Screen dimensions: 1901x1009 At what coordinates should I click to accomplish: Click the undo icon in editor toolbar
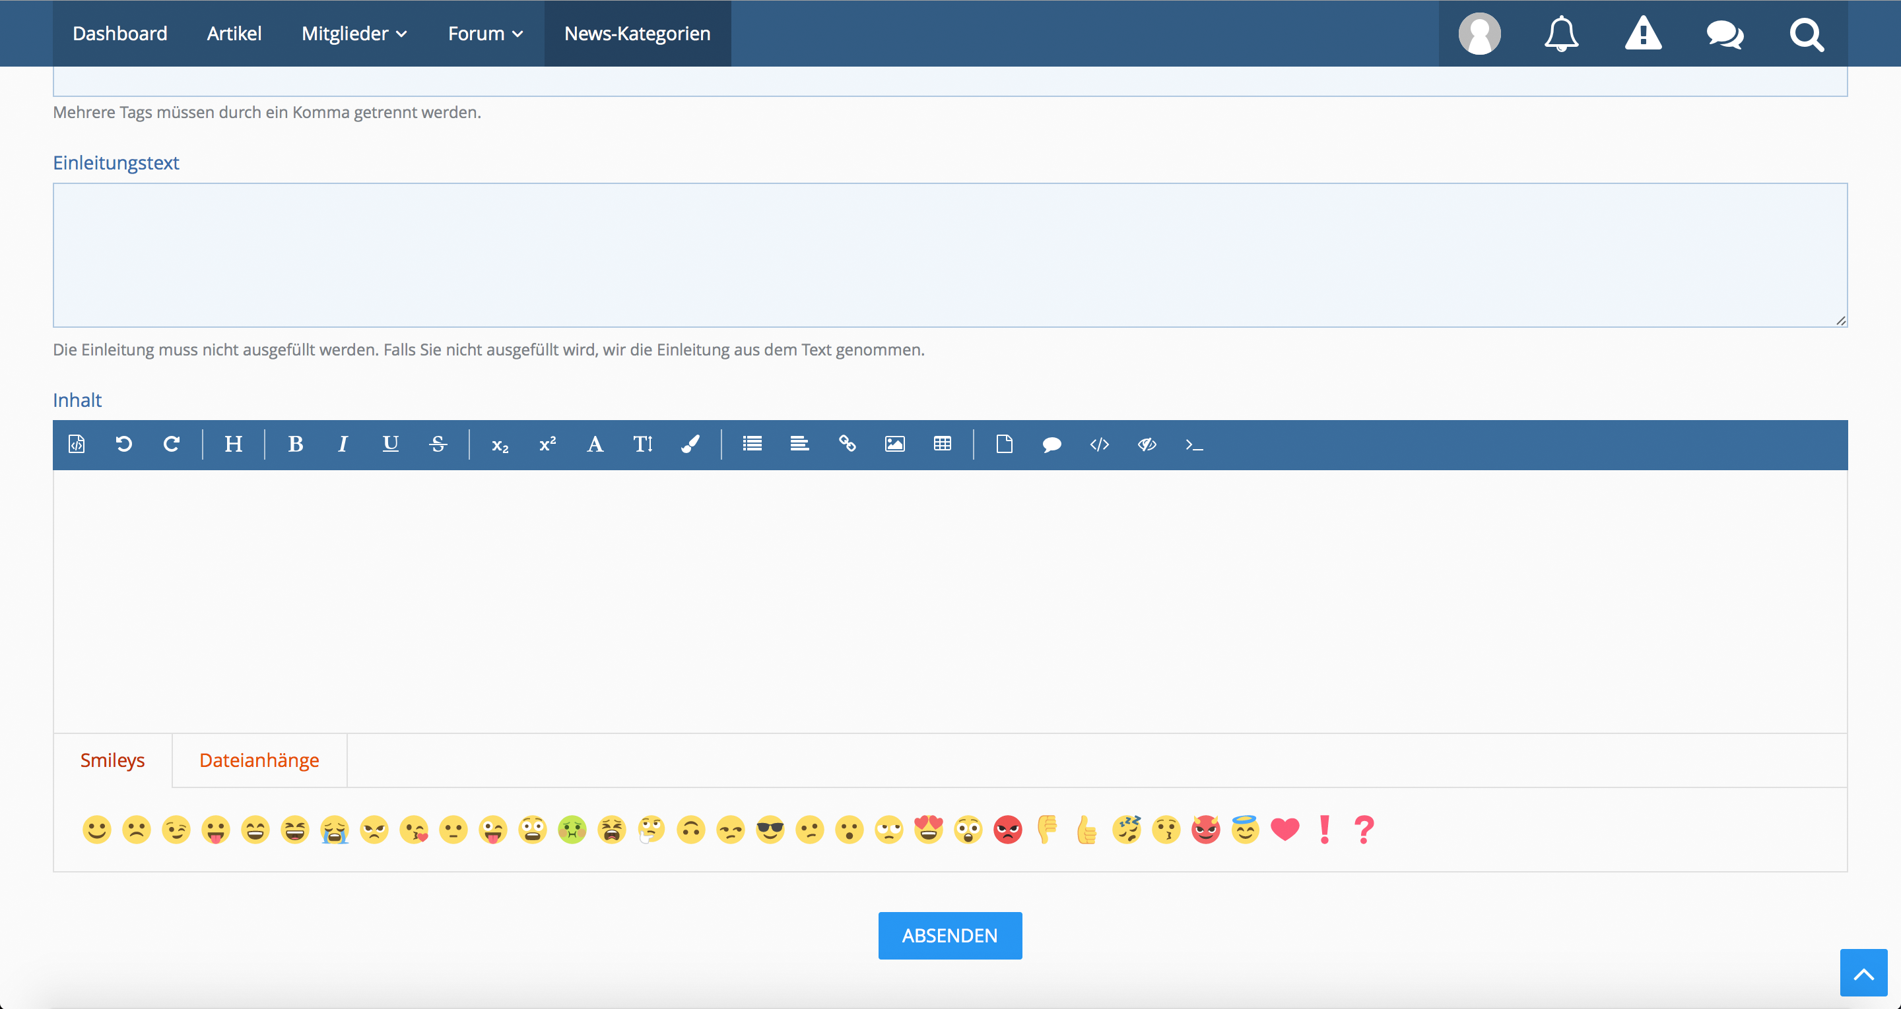pyautogui.click(x=124, y=444)
